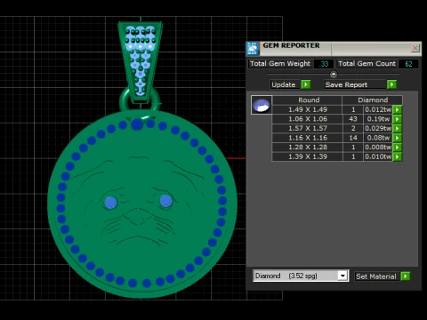Select the 1.39 X 1.39 size cell
Image resolution: width=427 pixels, height=320 pixels.
pos(308,156)
